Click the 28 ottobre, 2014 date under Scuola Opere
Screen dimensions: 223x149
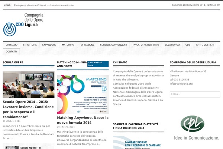[x=12, y=121]
